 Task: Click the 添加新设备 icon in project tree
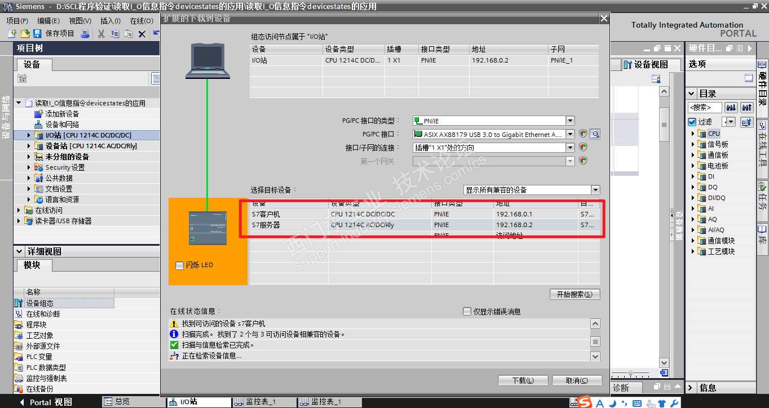coord(39,114)
